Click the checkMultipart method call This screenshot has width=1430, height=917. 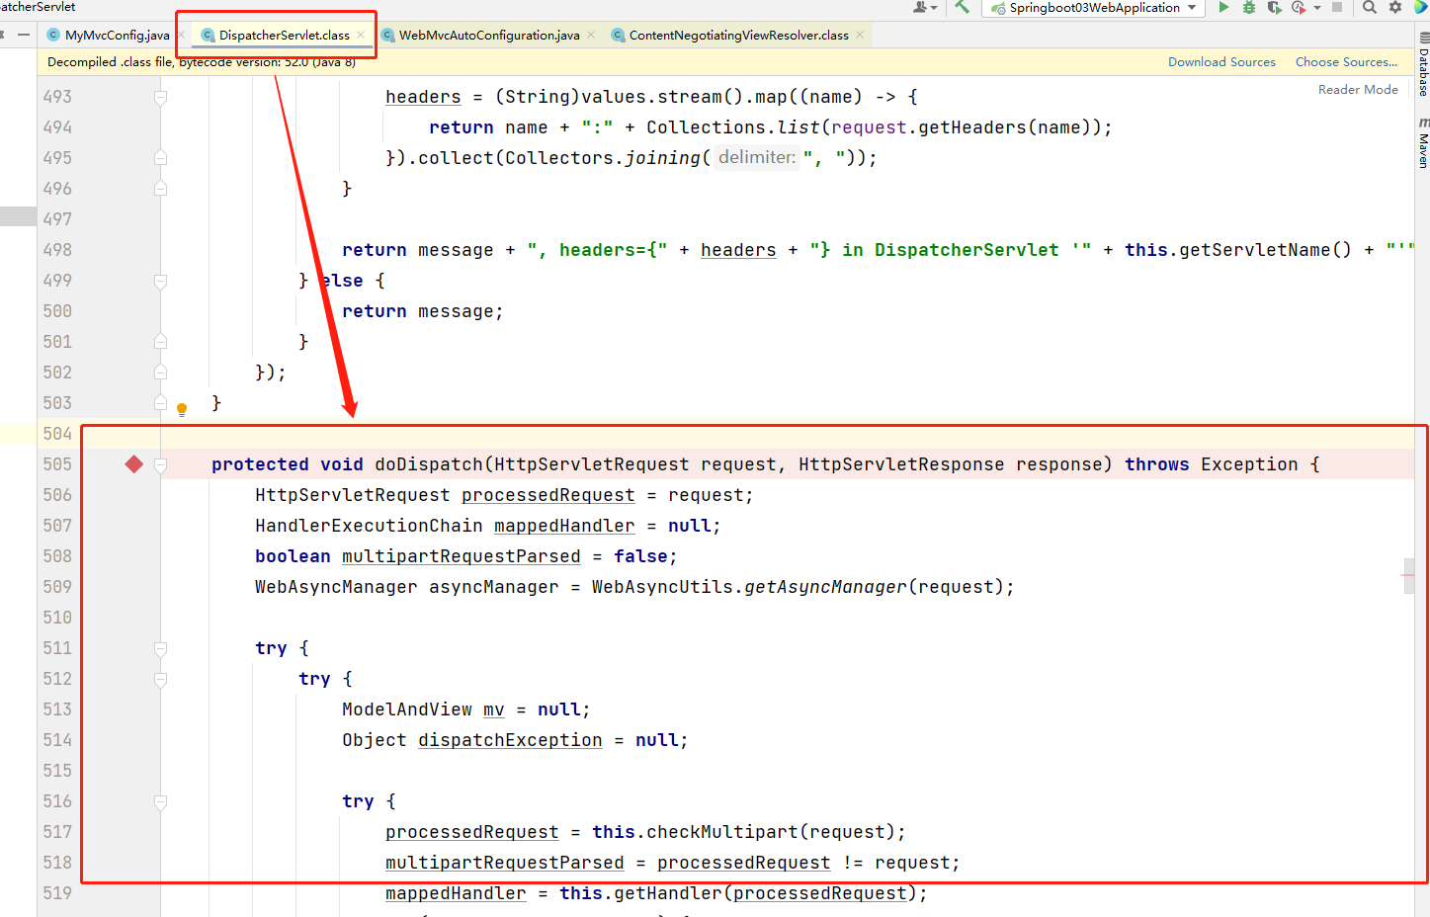(721, 832)
